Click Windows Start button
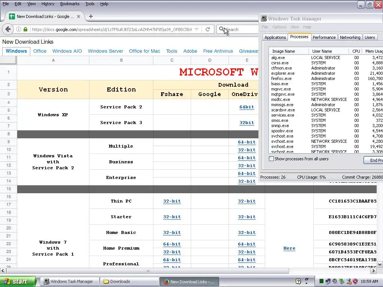The height and width of the screenshot is (287, 383). pyautogui.click(x=18, y=281)
